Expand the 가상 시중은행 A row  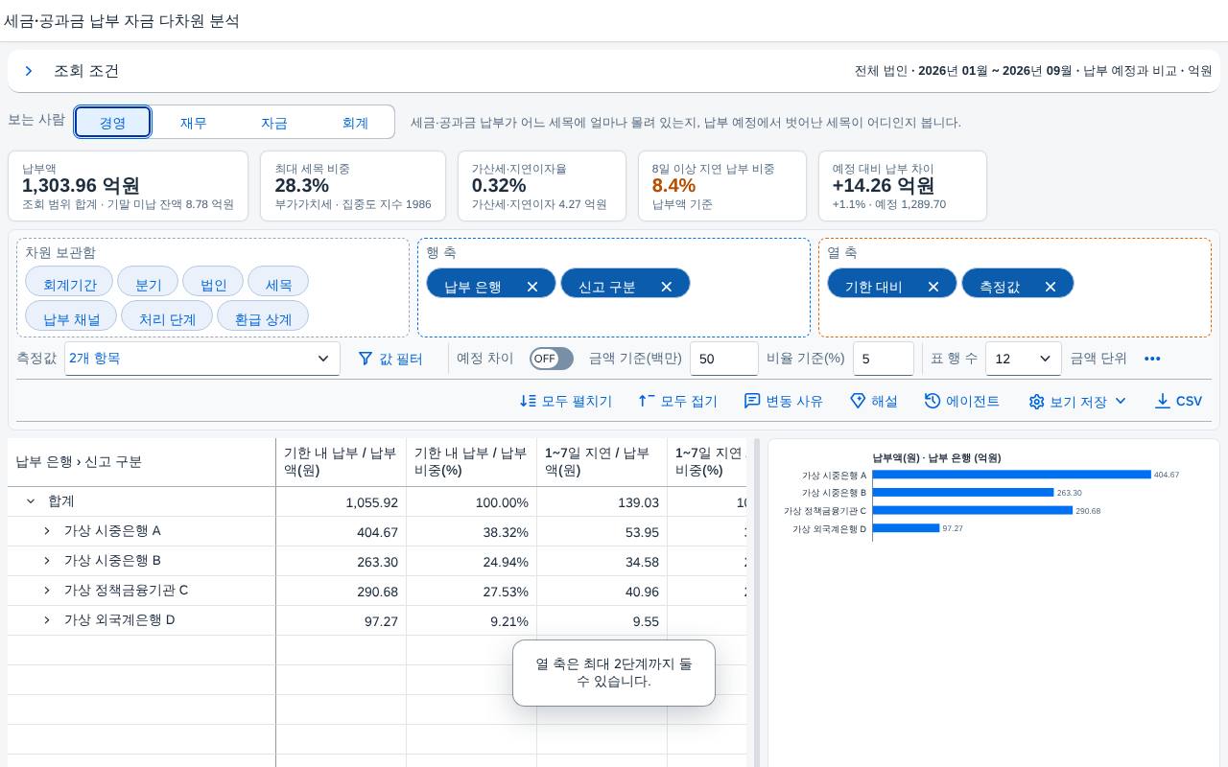tap(47, 531)
